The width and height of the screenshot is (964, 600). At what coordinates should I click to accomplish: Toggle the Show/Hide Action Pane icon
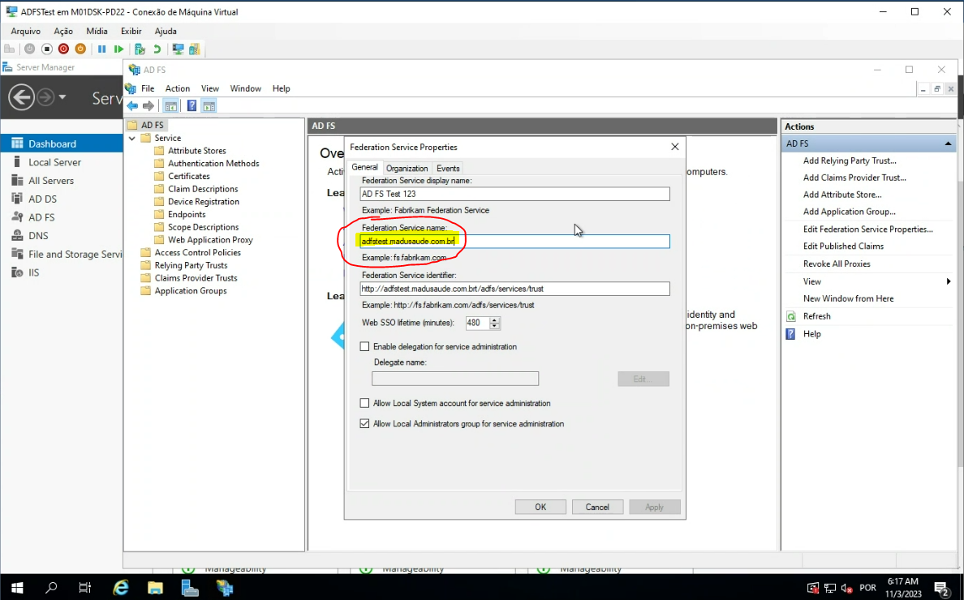[x=209, y=106]
